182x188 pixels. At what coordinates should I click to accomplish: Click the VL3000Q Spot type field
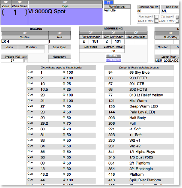point(65,17)
